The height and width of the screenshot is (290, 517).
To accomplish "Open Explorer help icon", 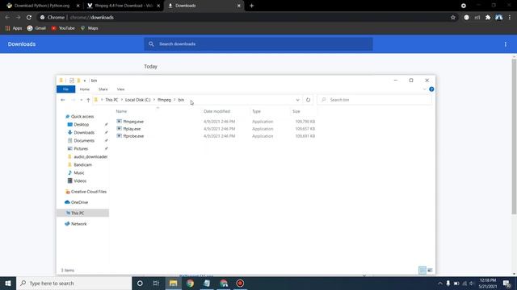I will (x=431, y=89).
